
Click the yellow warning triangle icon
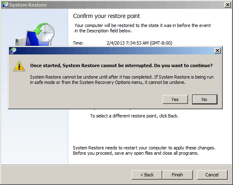tap(19, 66)
